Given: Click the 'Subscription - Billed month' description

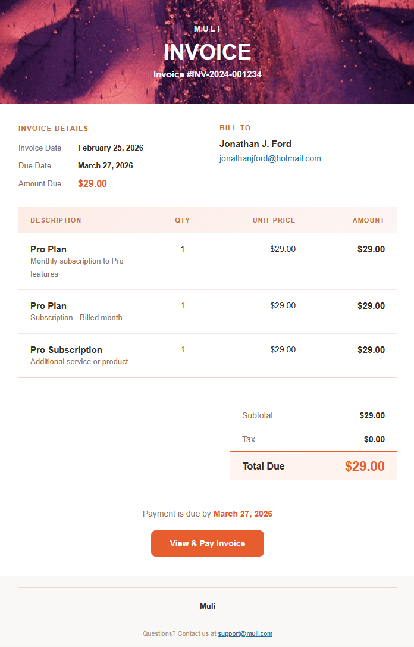Looking at the screenshot, I should point(76,318).
